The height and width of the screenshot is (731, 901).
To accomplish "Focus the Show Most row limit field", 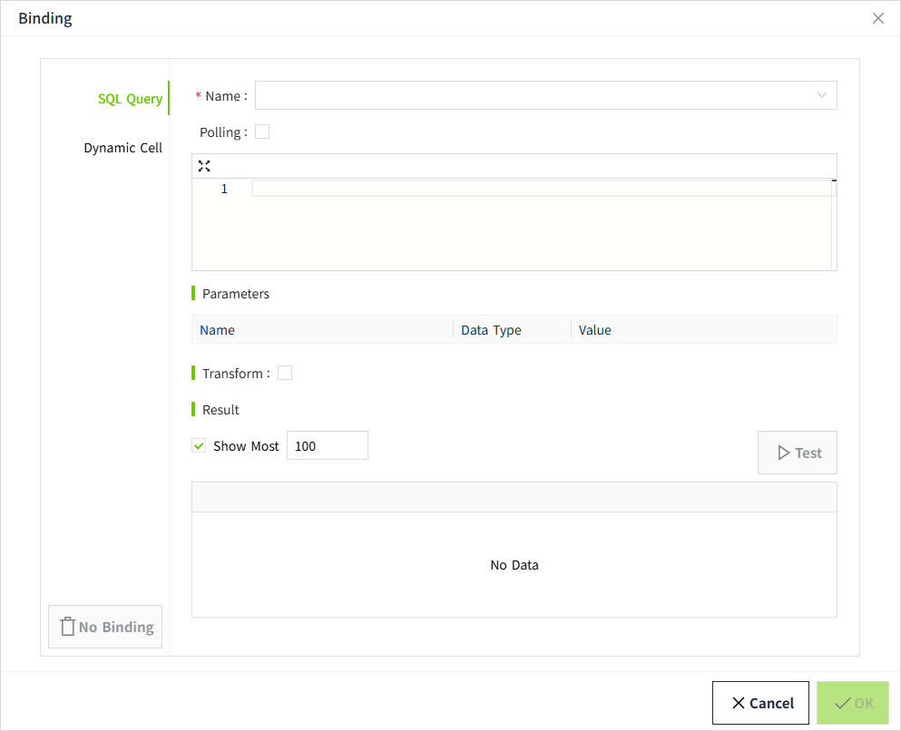I will click(x=327, y=445).
